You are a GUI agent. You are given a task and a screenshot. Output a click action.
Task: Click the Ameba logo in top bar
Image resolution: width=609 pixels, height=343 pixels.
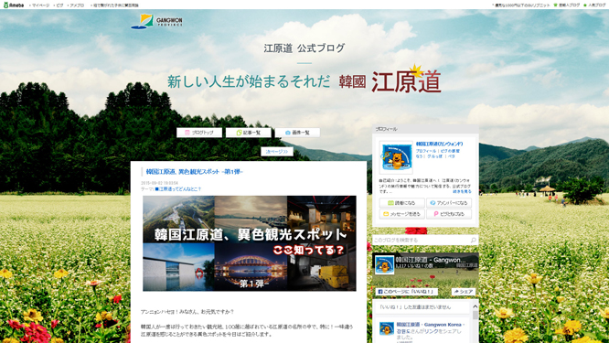point(14,5)
